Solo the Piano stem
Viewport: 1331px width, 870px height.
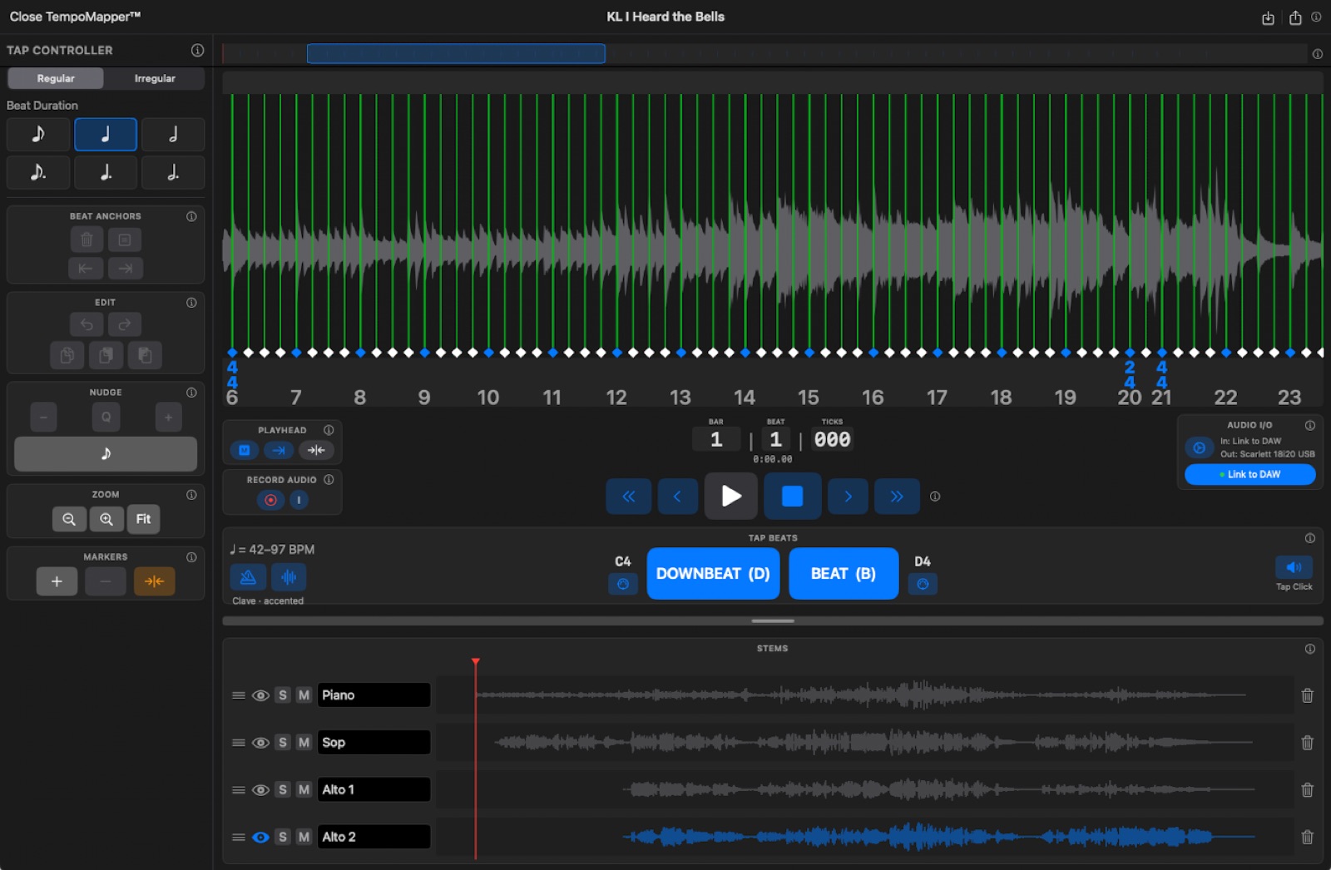[x=283, y=695]
